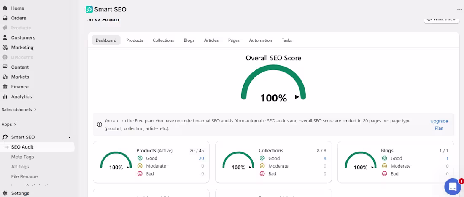Viewport: 464px width, 197px height.
Task: Click the info icon in plan notice
Action: [x=100, y=125]
